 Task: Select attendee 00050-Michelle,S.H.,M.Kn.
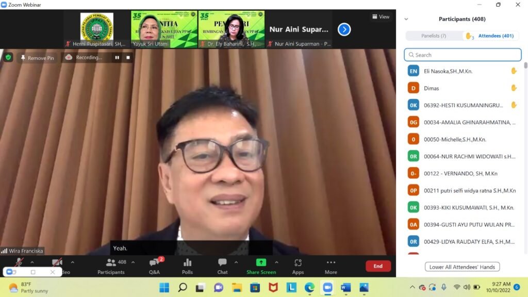pos(464,139)
